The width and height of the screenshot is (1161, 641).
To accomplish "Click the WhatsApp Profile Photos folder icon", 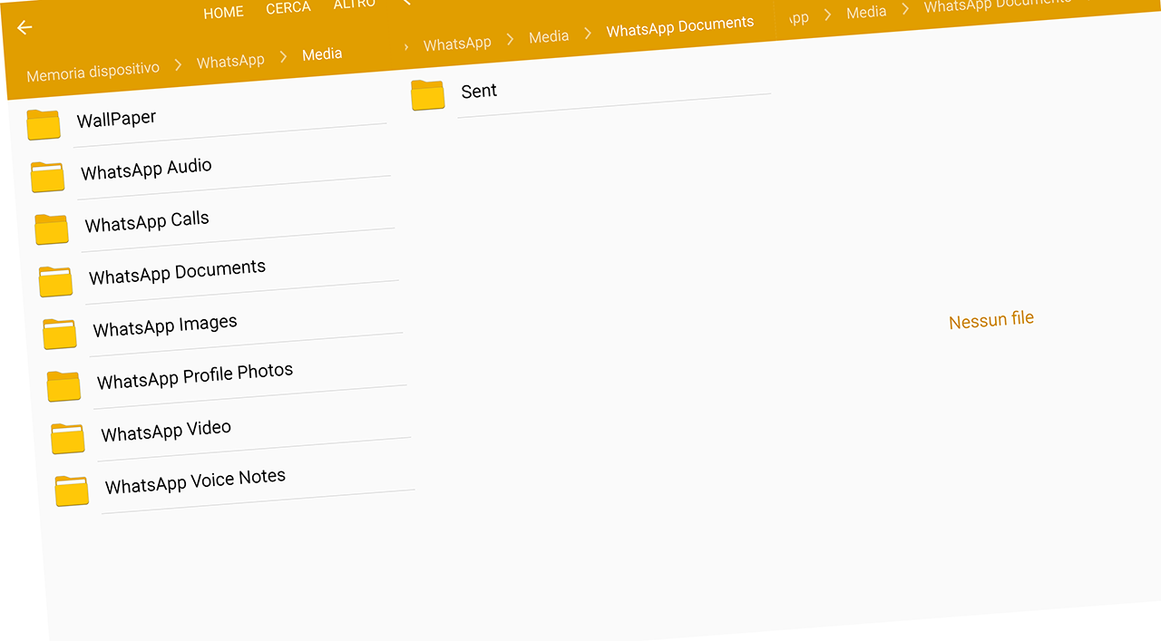I will click(x=63, y=386).
